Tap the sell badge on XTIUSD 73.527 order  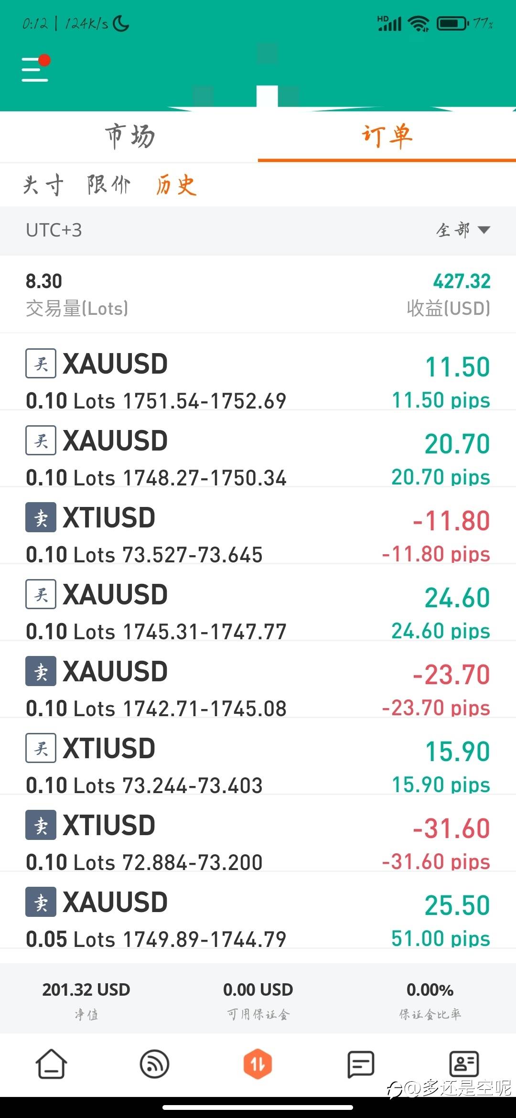click(x=41, y=517)
